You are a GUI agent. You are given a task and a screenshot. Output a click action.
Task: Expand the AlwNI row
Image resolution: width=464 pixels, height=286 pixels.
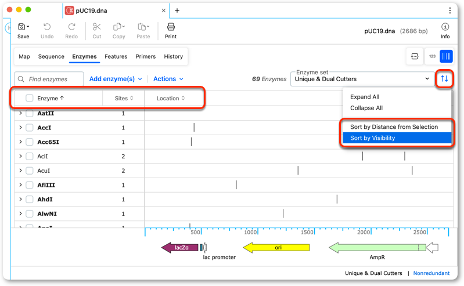pos(20,213)
